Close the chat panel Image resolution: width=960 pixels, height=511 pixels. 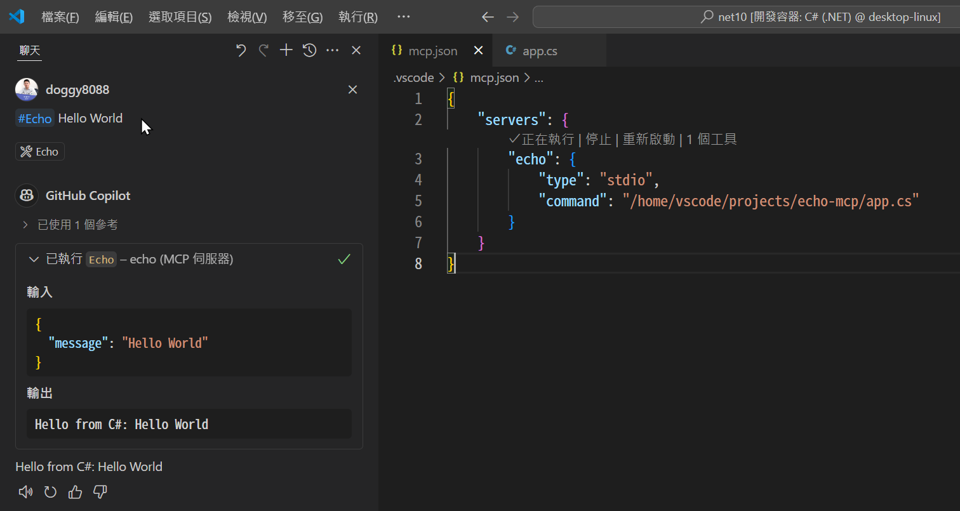click(x=356, y=51)
